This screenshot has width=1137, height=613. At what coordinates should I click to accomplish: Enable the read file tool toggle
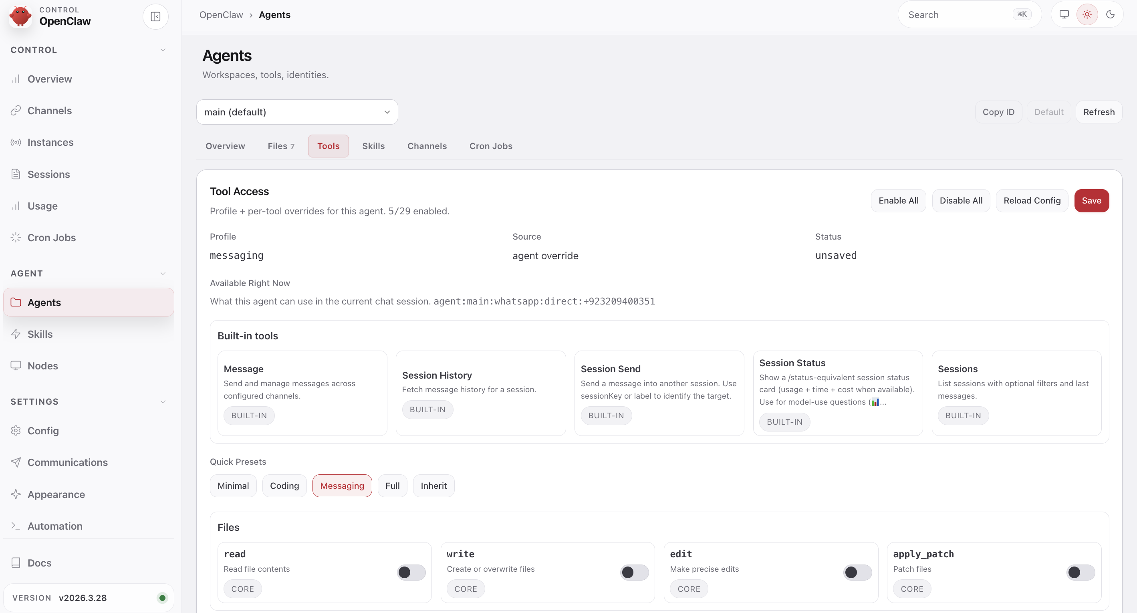[x=411, y=573]
